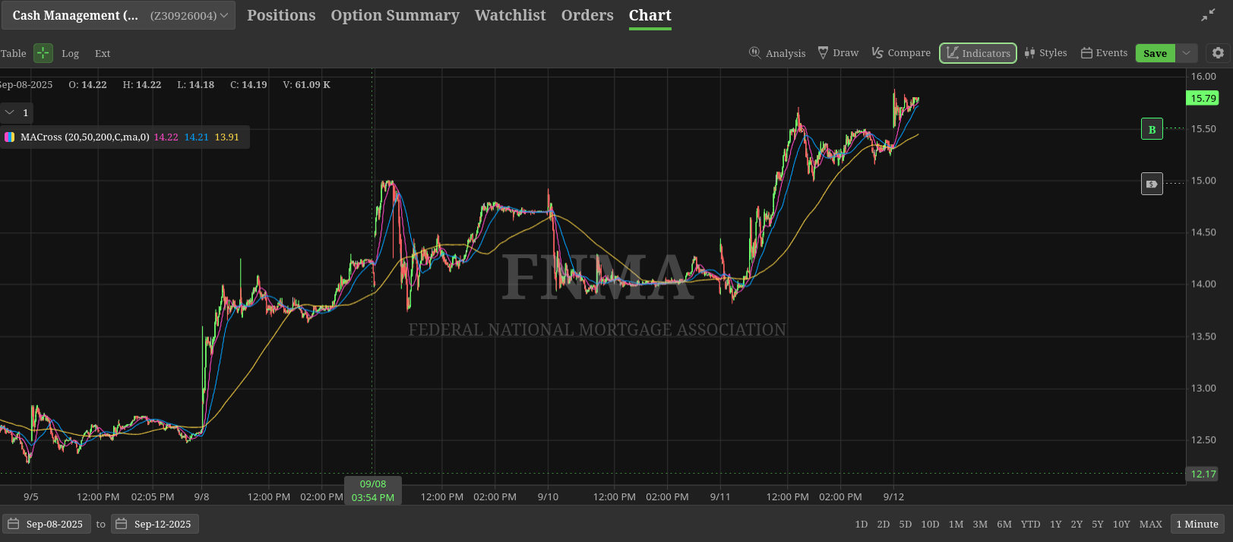Set range to YTD
Viewport: 1233px width, 542px height.
point(1031,525)
